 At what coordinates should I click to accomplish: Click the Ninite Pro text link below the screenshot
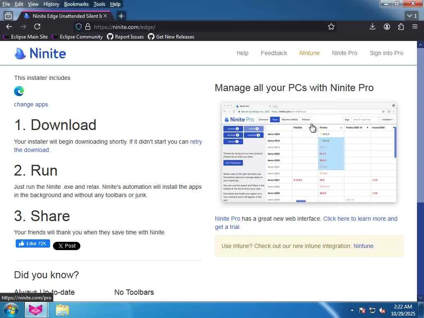point(227,219)
